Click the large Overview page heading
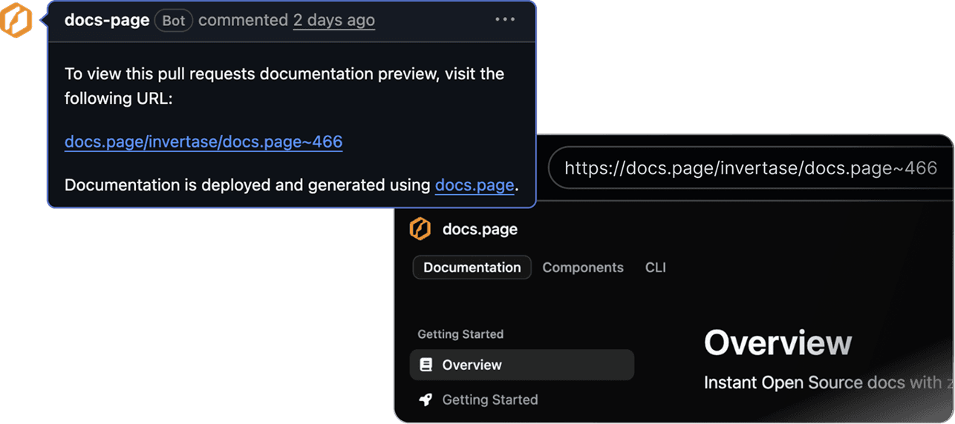 tap(778, 343)
